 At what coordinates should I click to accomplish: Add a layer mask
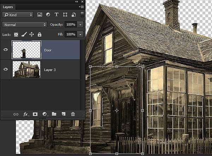[35, 114]
